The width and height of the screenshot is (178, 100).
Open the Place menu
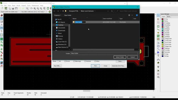(x=14, y=6)
